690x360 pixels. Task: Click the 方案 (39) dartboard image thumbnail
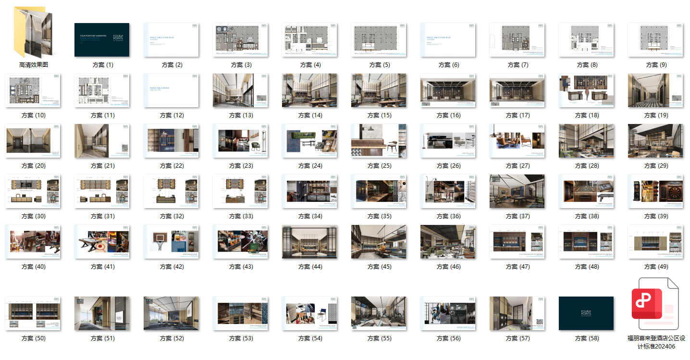655,191
